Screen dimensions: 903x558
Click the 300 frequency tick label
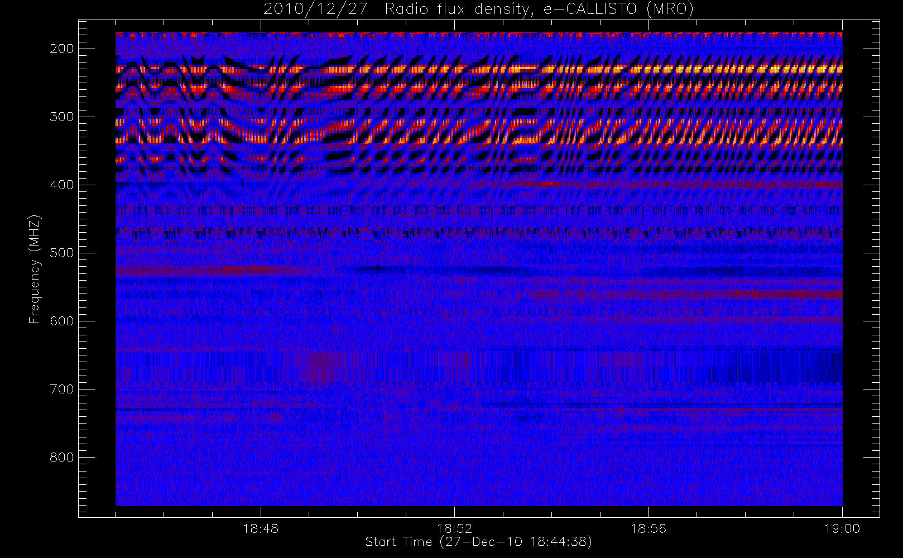tap(61, 117)
